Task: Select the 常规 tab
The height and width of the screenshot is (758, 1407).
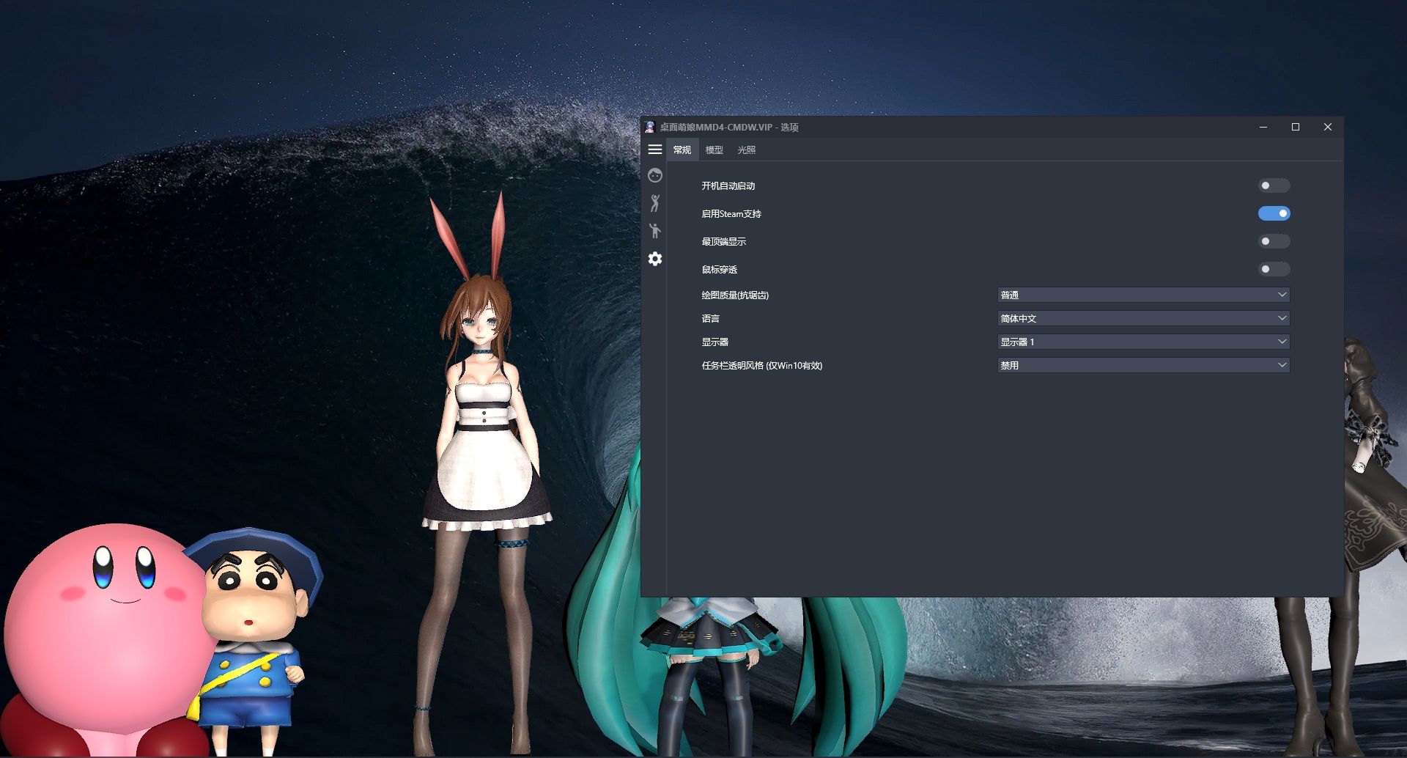Action: (682, 150)
